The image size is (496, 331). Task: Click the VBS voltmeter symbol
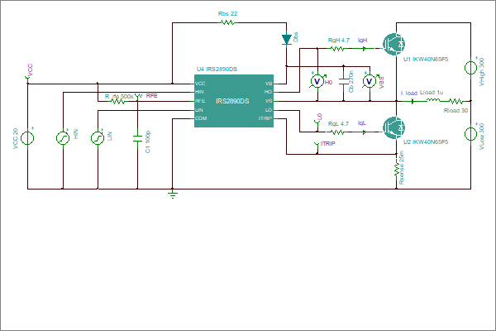tap(370, 81)
